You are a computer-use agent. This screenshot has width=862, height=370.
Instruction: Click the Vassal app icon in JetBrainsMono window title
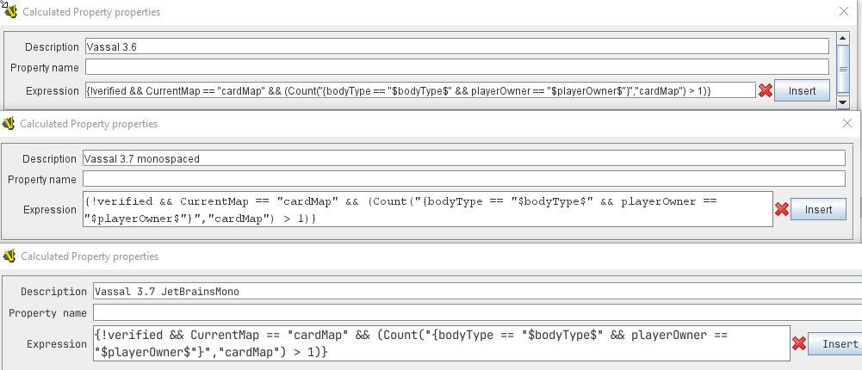pyautogui.click(x=9, y=256)
